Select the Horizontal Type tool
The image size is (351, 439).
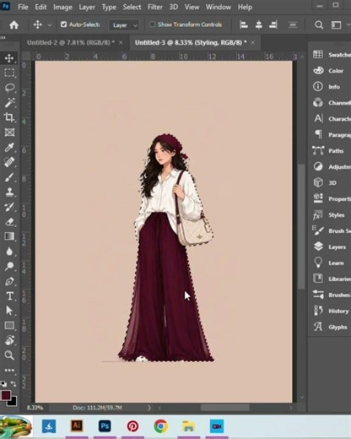click(x=9, y=296)
